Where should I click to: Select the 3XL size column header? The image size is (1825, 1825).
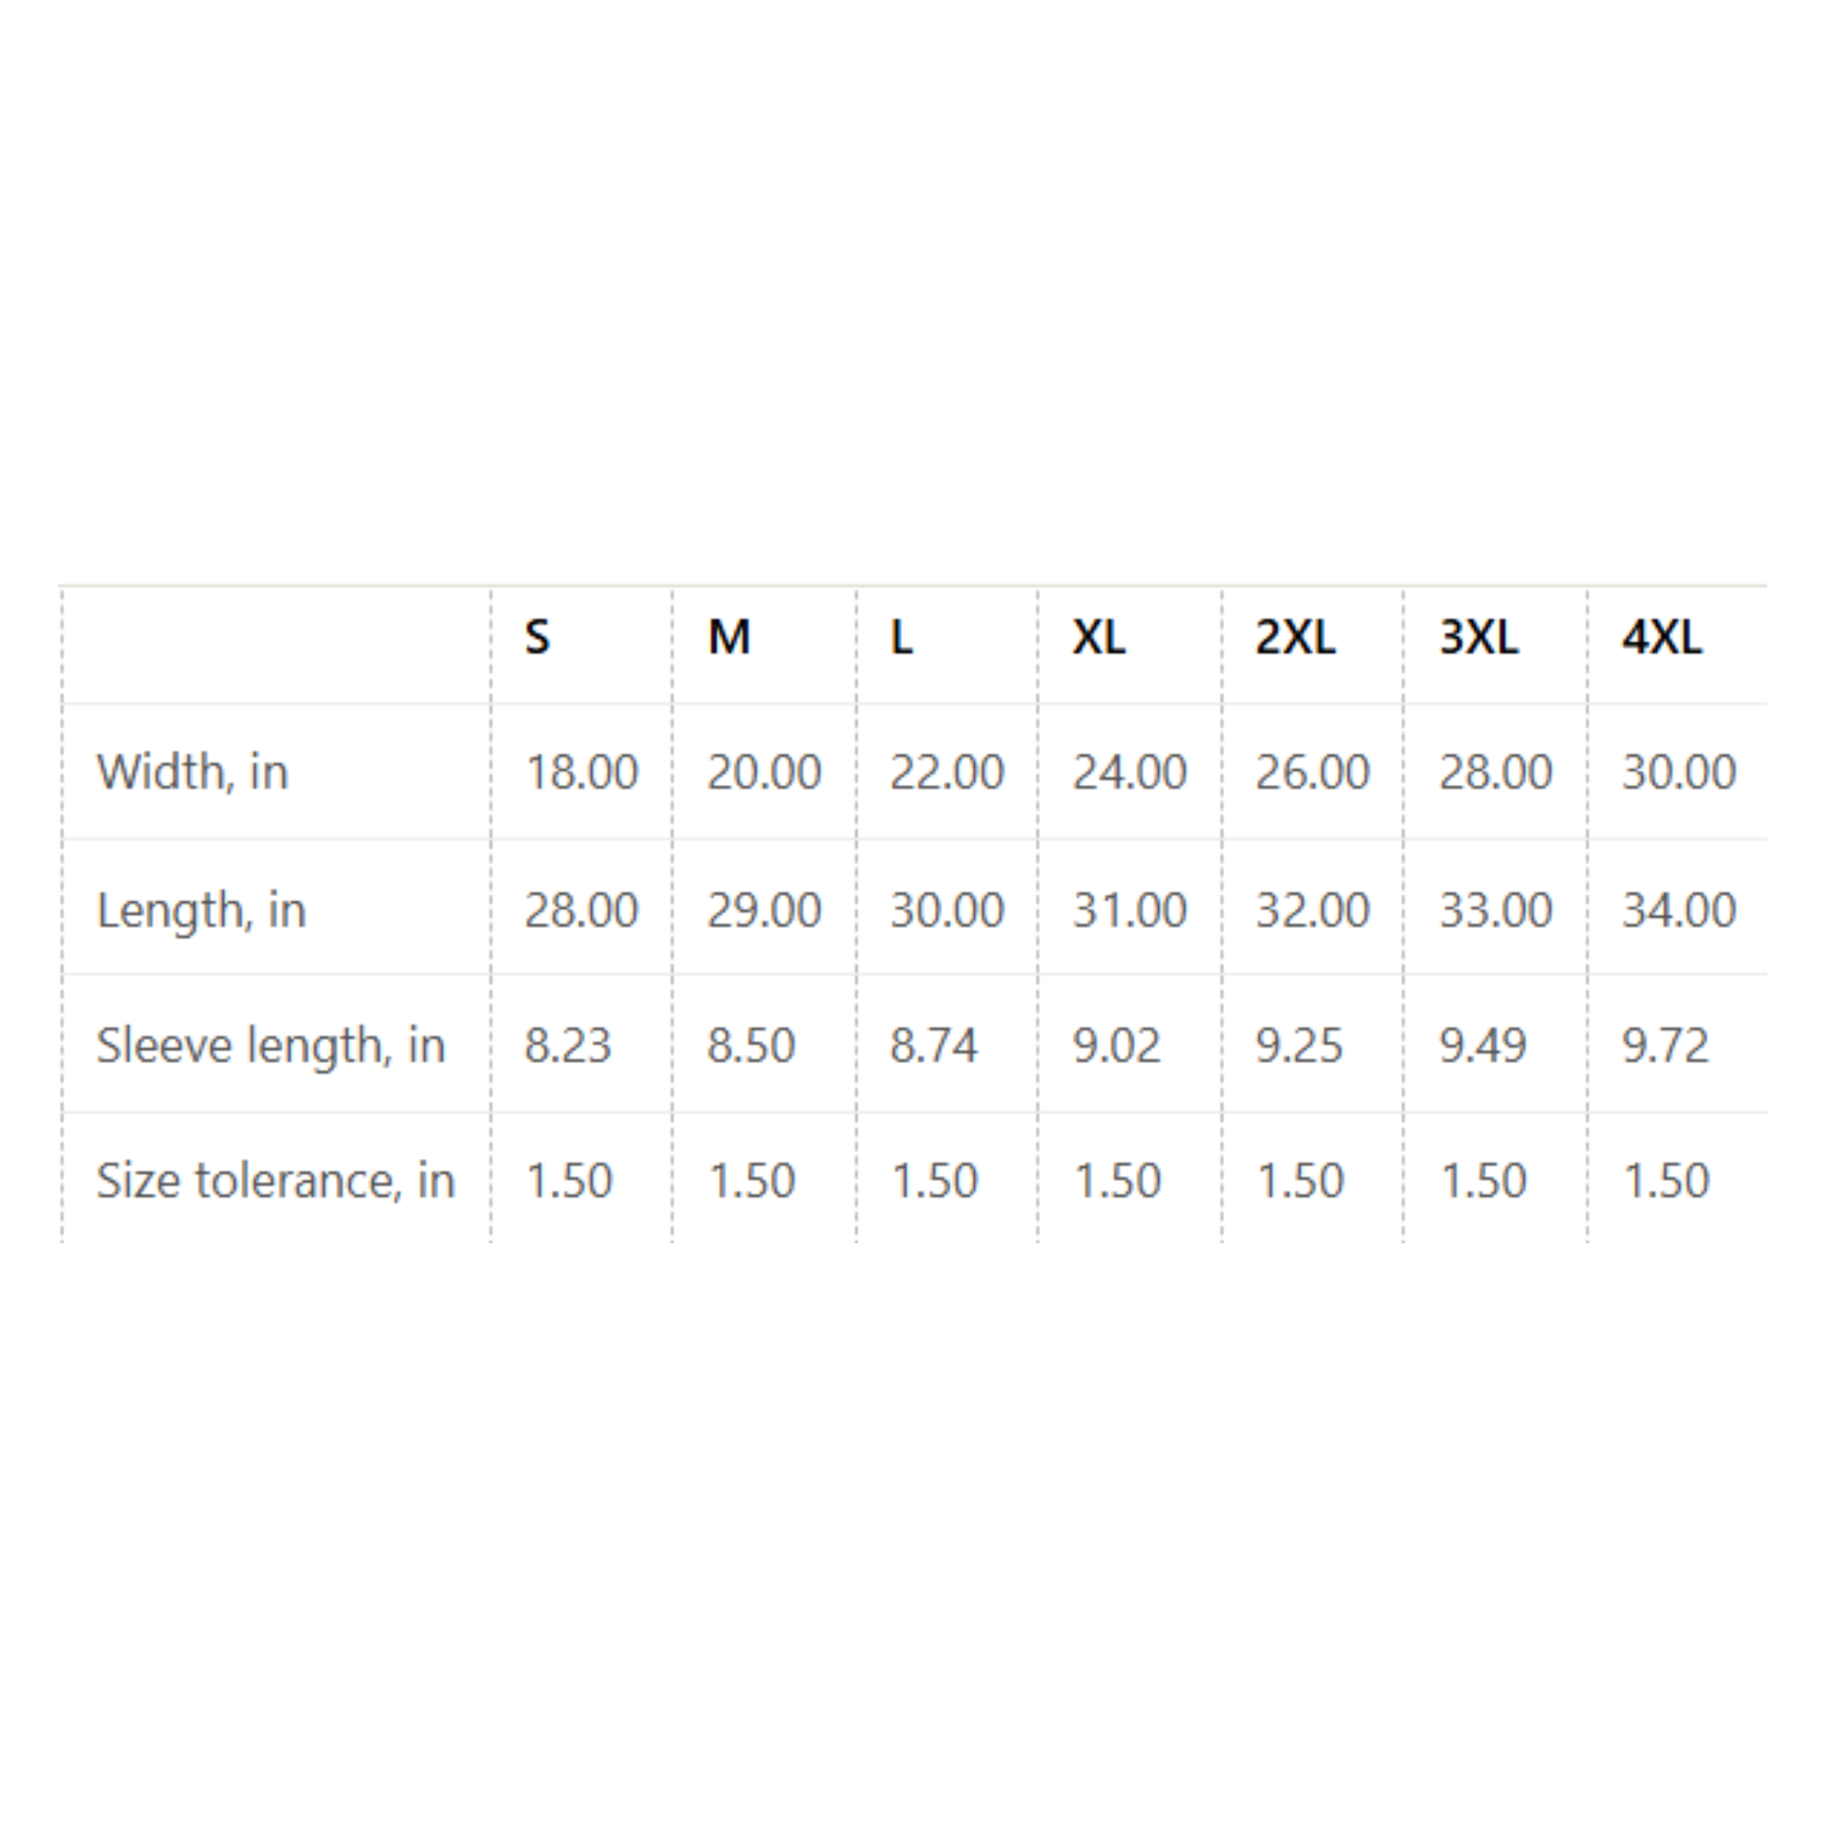tap(1478, 638)
